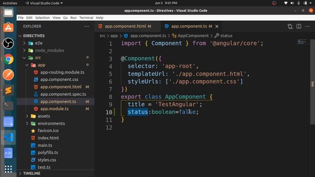The image size is (315, 177).
Task: Open the Visual Studio Code app menu dropdown
Action: [x=44, y=3]
